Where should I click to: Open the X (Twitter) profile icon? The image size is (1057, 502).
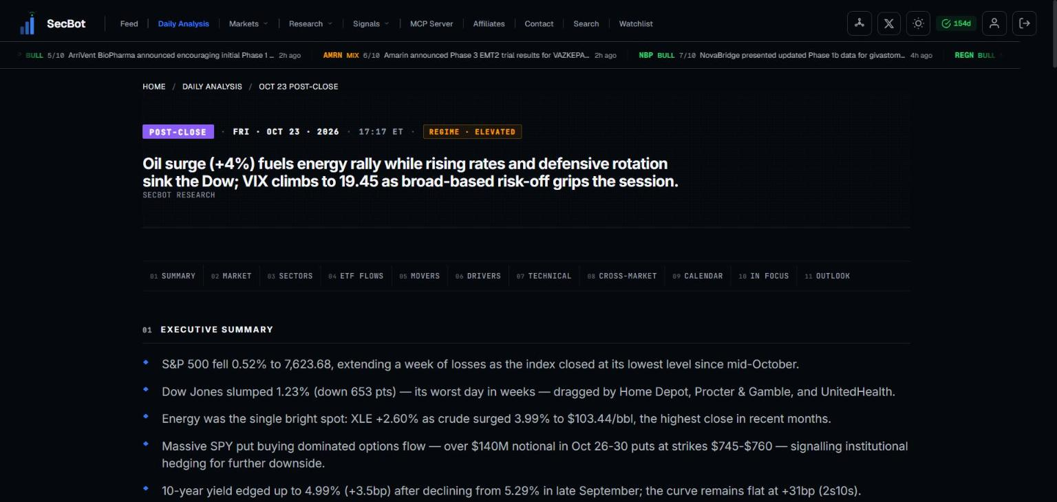(x=888, y=23)
